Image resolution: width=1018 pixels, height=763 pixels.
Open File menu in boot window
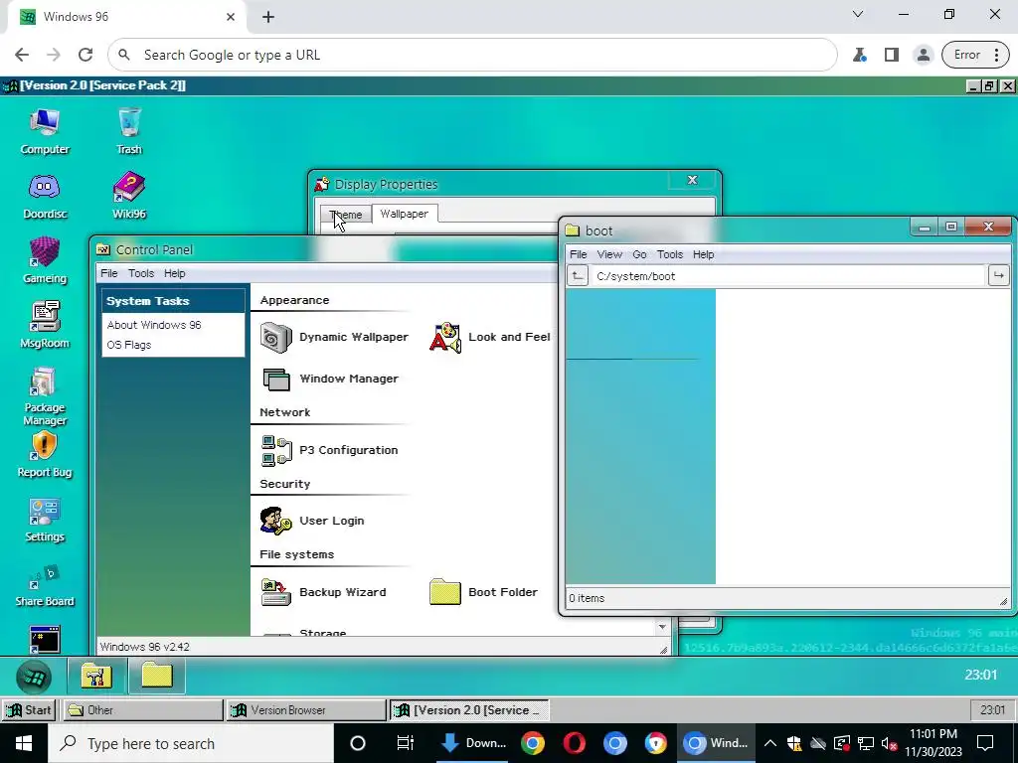tap(578, 254)
